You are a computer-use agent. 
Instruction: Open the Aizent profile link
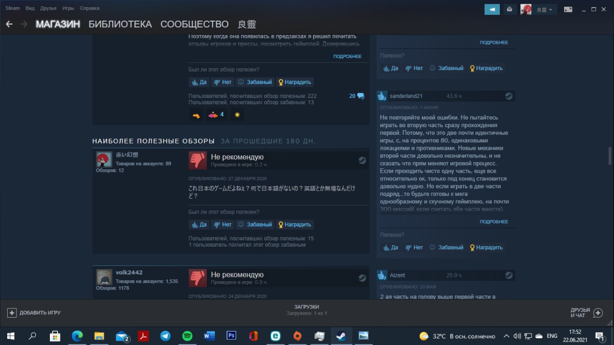tap(397, 275)
